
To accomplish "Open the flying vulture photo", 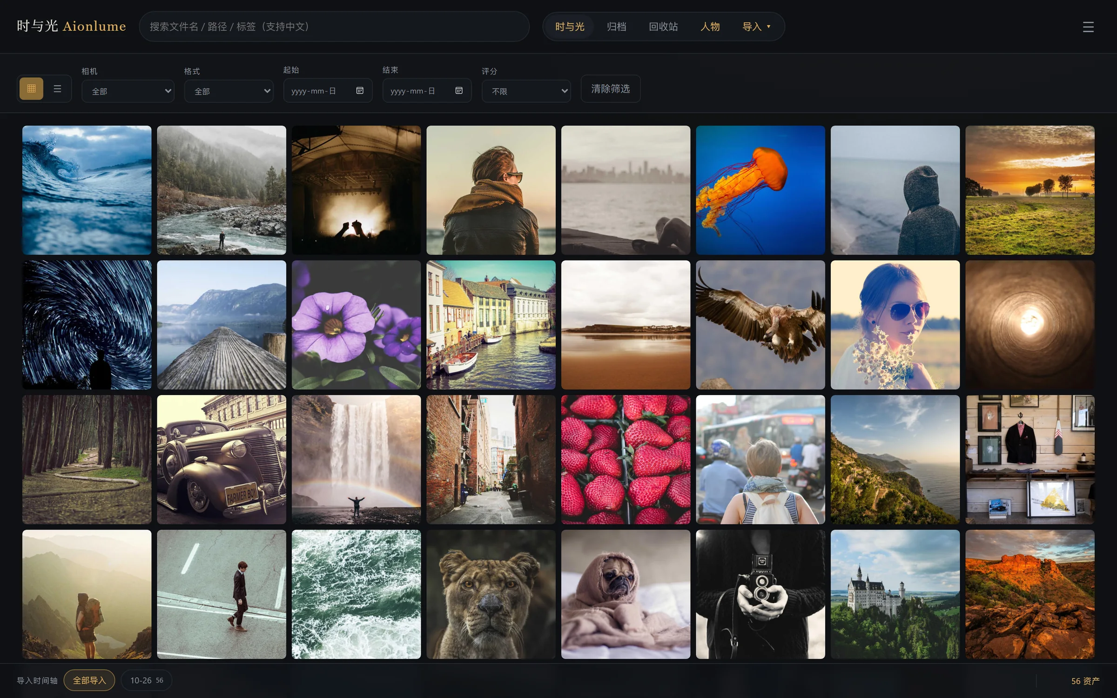I will pos(760,325).
